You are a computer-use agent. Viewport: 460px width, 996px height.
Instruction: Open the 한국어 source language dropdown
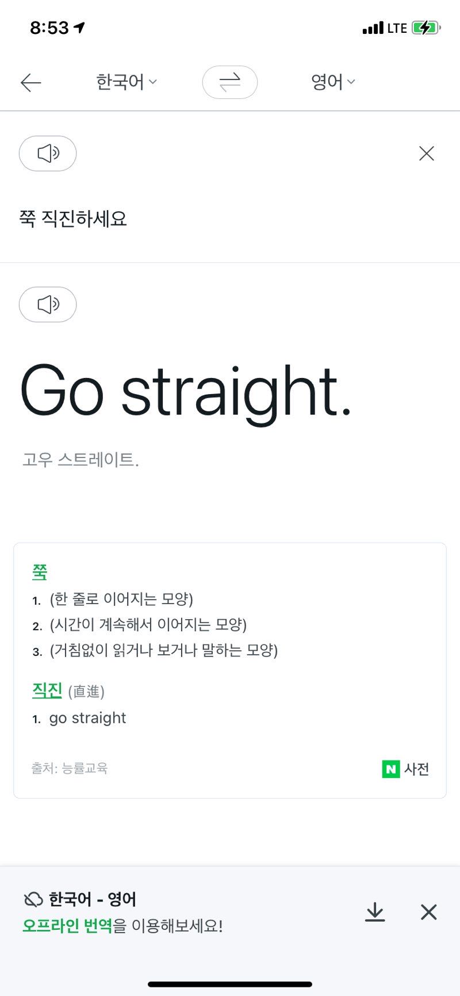126,82
